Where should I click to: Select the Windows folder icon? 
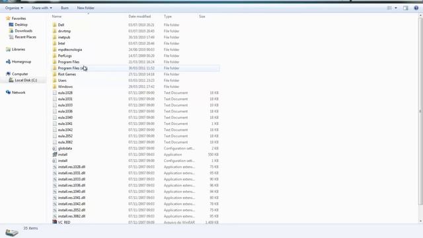54,87
